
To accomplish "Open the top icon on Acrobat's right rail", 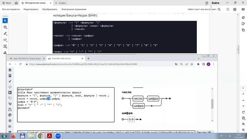I will pyautogui.click(x=243, y=17).
